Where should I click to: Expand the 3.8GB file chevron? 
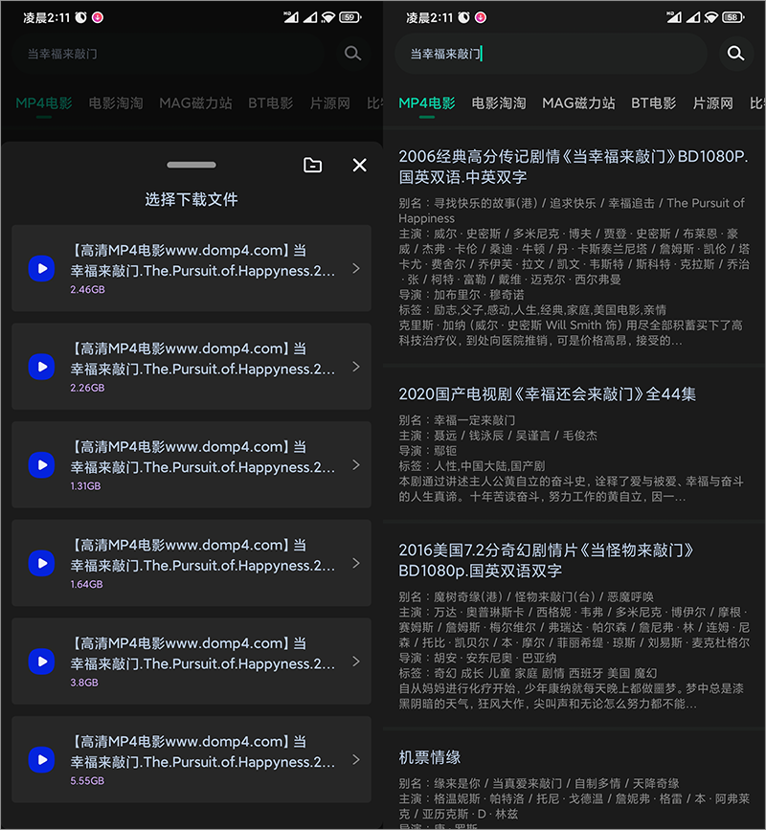[x=356, y=662]
